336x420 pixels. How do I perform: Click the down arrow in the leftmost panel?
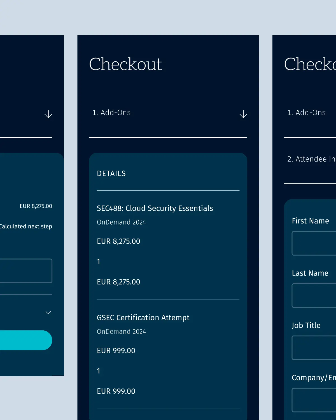point(48,114)
